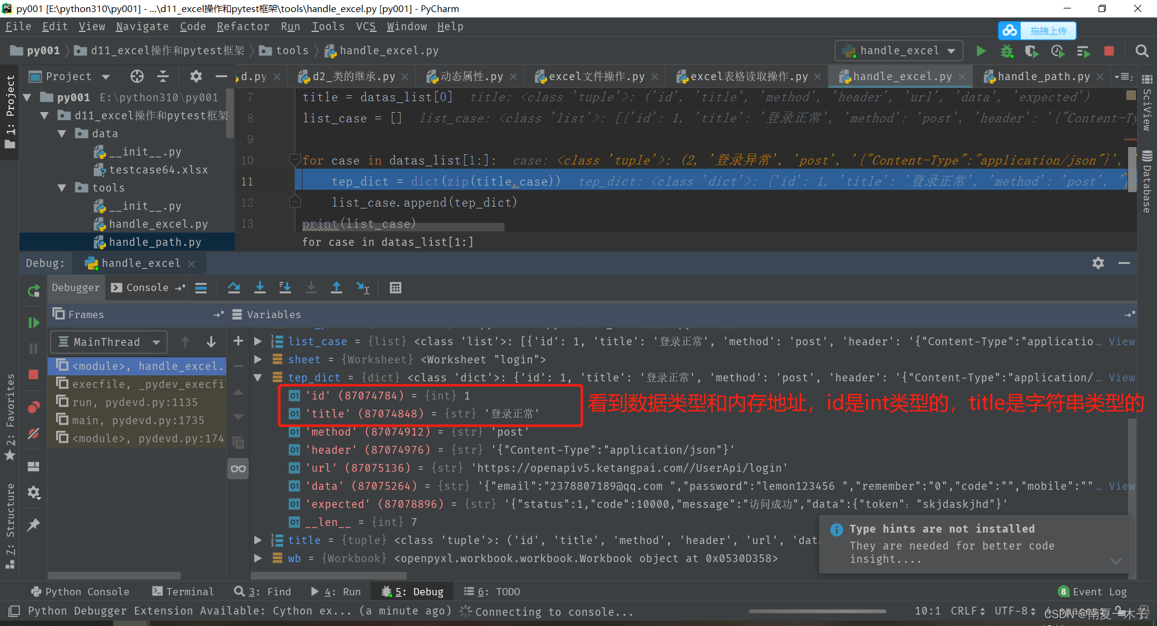
Task: Click Step Over debugger button
Action: (x=234, y=288)
